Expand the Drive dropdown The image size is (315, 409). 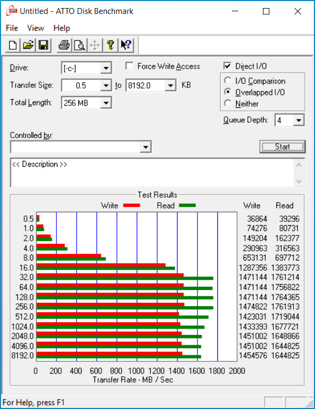[106, 68]
